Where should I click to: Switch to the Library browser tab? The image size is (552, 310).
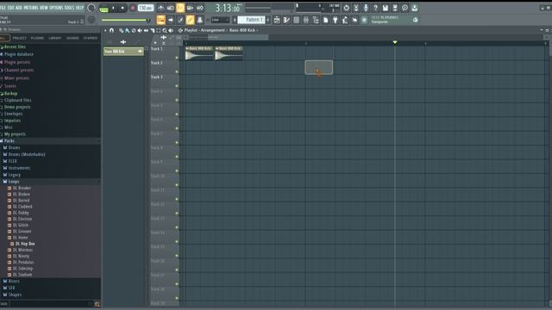coord(55,38)
